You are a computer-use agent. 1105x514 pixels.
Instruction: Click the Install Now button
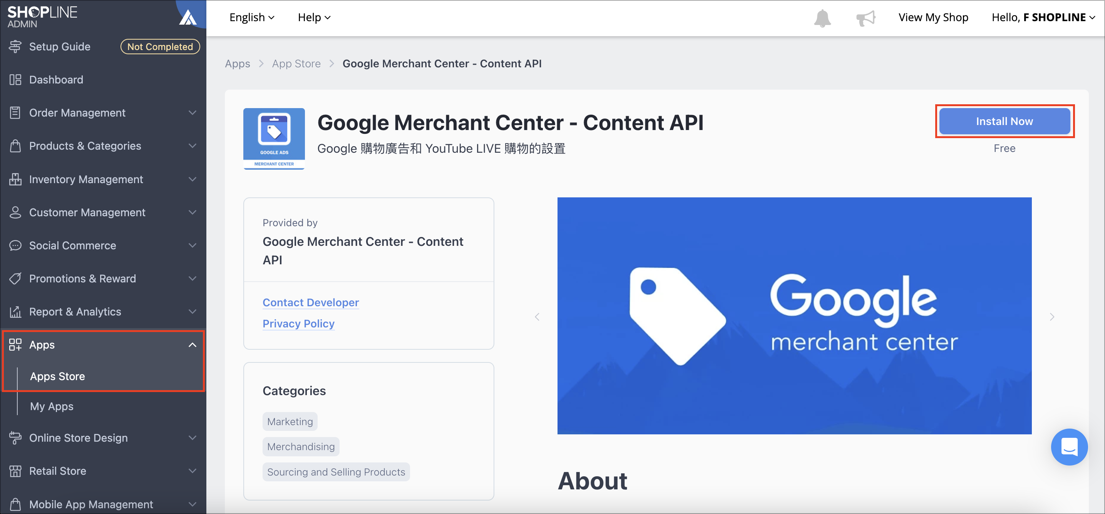point(1004,121)
